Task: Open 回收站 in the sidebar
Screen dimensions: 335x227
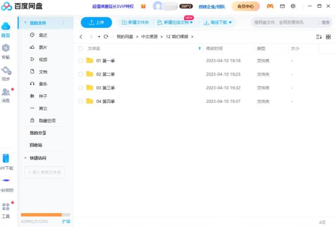Action: tap(36, 145)
